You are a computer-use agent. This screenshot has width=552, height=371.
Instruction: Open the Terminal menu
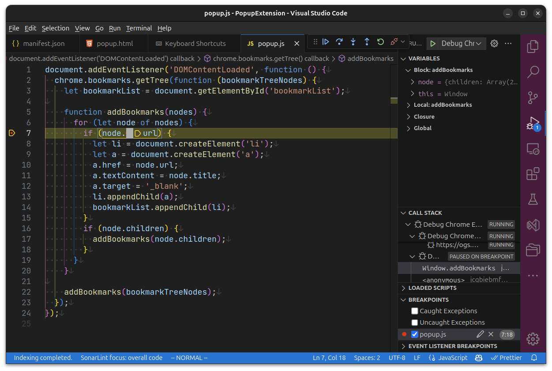click(x=139, y=28)
